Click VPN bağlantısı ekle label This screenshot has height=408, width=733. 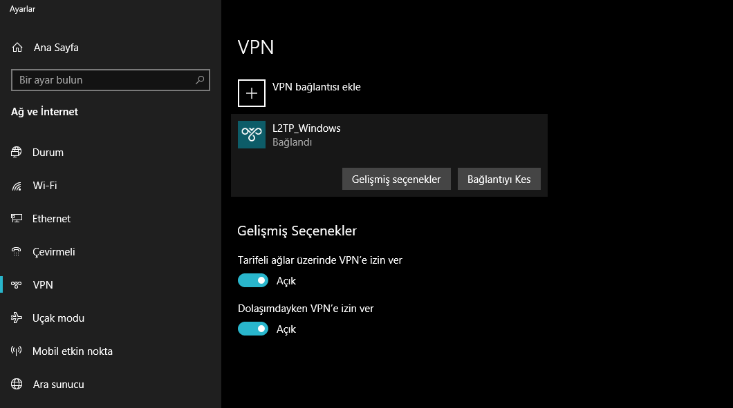317,87
